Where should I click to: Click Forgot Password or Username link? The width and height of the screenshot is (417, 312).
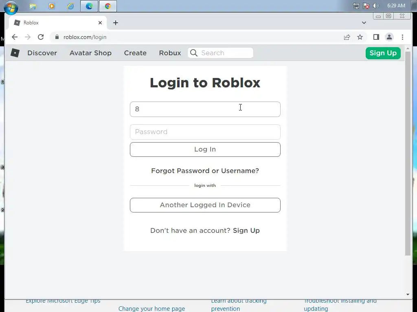[x=205, y=171]
